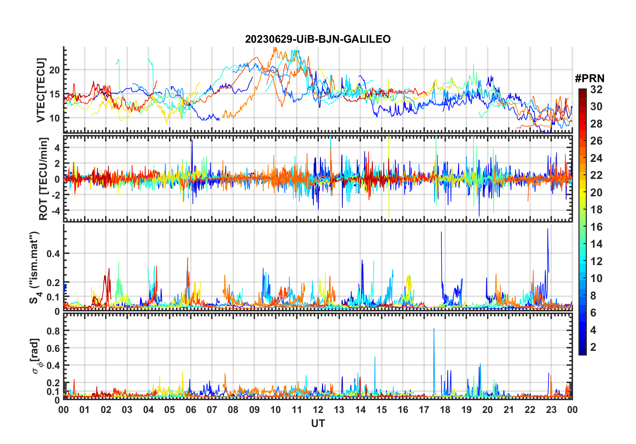This screenshot has height=444, width=636.
Task: Pick the yellow band beside colorbar label 20
Action: pyautogui.click(x=582, y=193)
